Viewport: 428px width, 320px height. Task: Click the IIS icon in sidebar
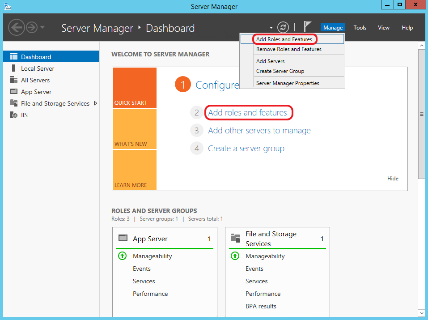tap(14, 115)
